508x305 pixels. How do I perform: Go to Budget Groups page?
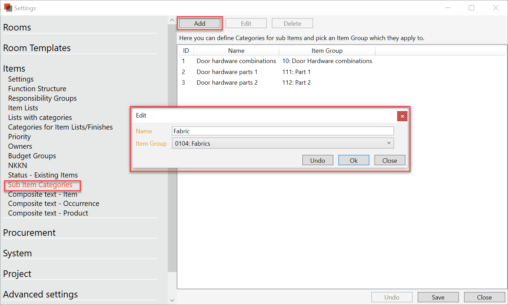(x=32, y=156)
